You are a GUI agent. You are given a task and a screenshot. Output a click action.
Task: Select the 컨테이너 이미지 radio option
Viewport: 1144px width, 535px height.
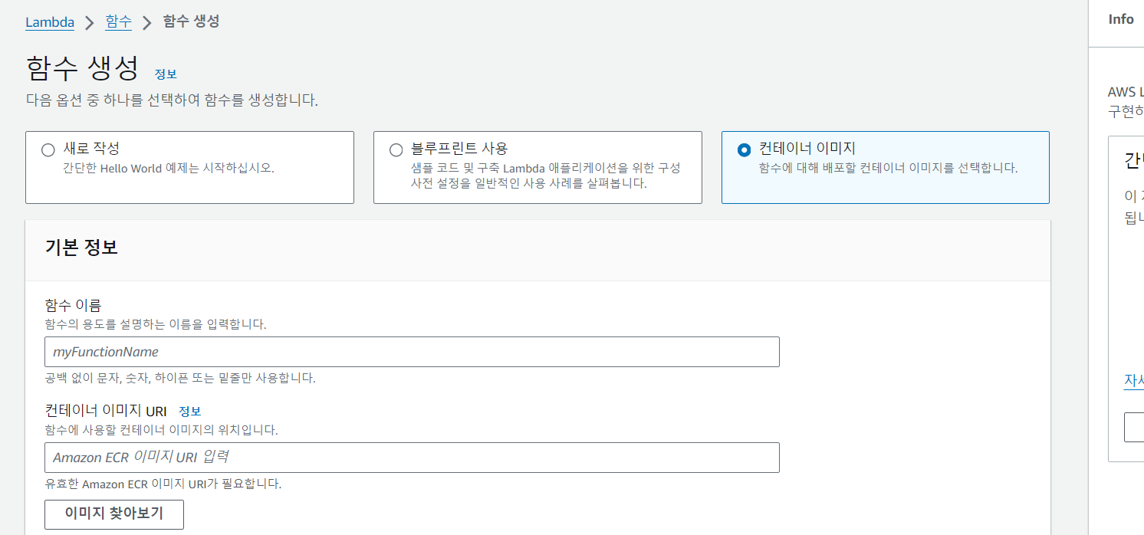(744, 150)
